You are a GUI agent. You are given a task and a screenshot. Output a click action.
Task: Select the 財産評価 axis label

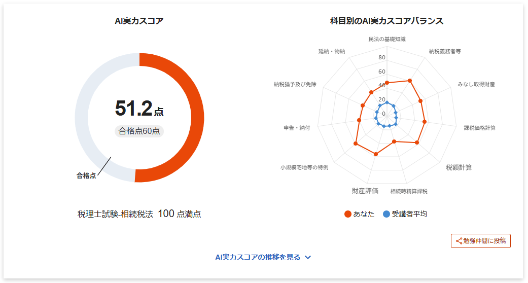(x=365, y=191)
